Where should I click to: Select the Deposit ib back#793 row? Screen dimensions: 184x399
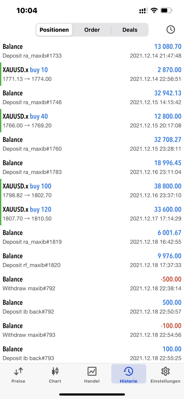click(92, 353)
